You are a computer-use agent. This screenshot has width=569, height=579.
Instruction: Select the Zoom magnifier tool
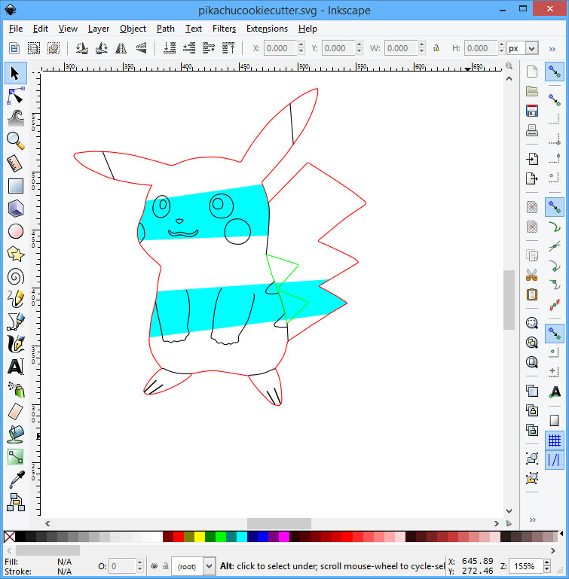[x=16, y=141]
